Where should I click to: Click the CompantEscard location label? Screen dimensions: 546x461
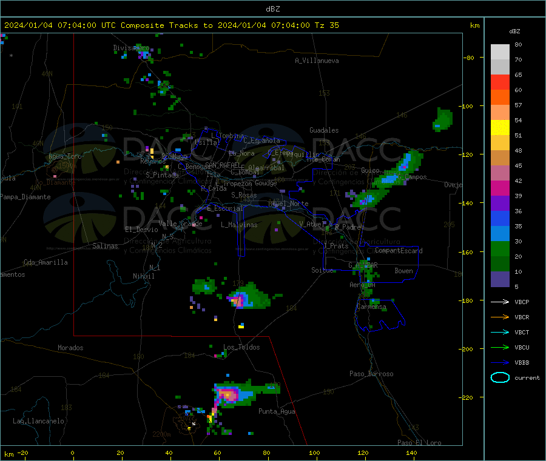399,251
